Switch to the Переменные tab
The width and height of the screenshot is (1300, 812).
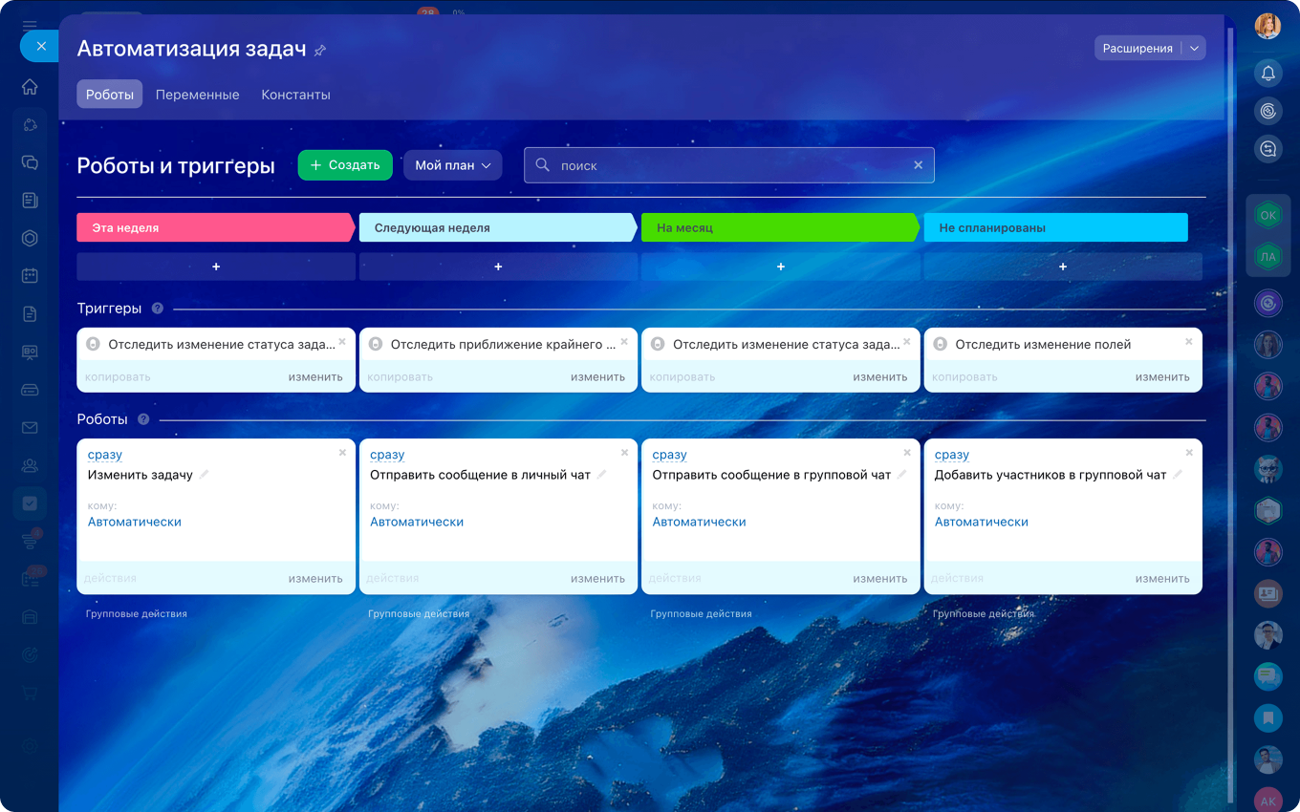tap(197, 95)
